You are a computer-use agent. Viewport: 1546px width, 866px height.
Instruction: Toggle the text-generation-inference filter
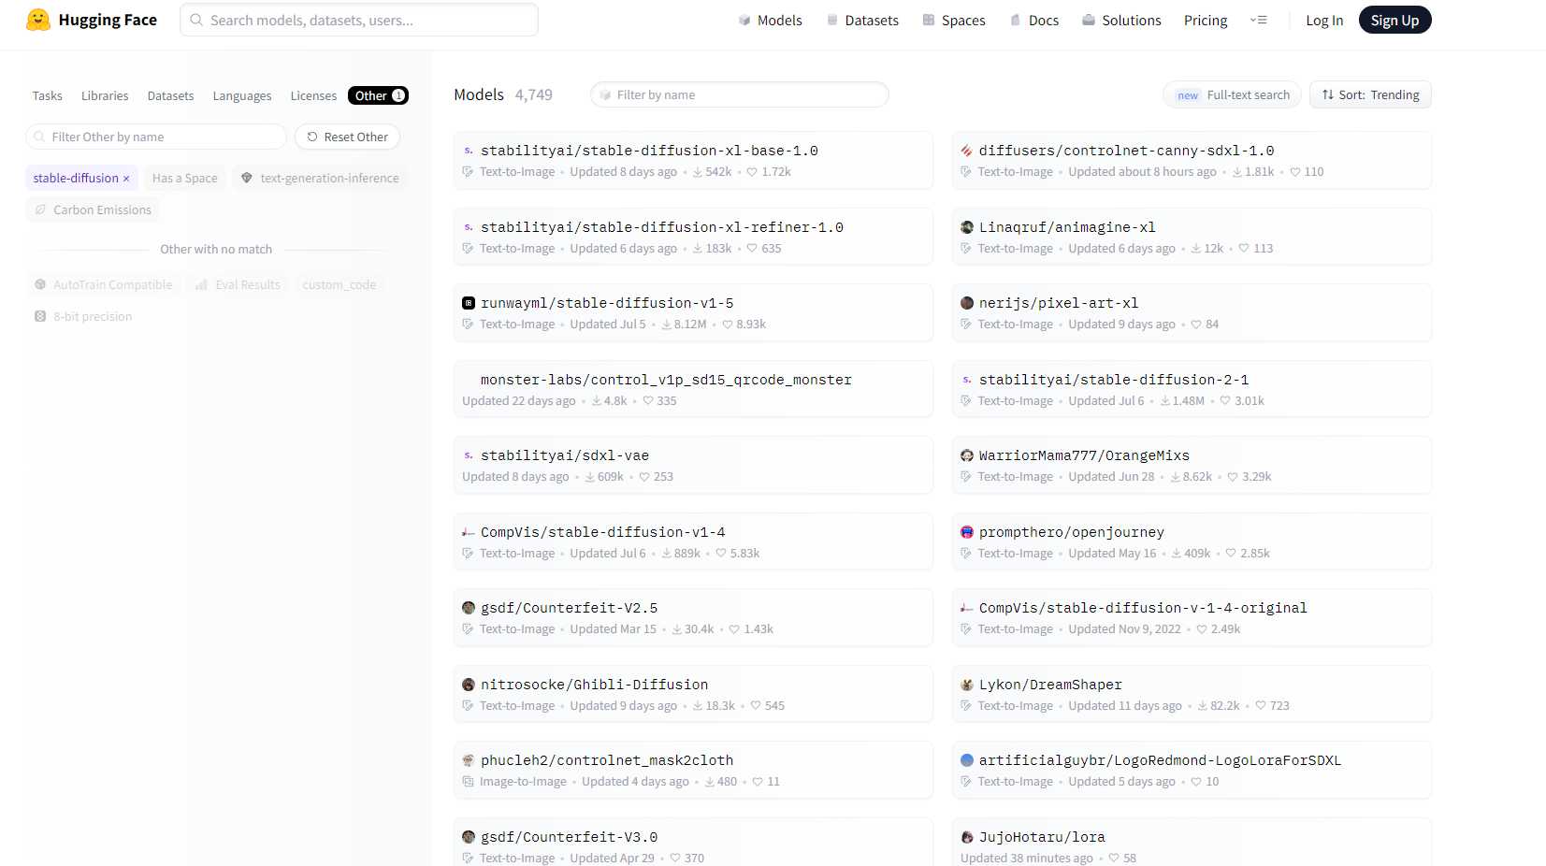pos(320,178)
